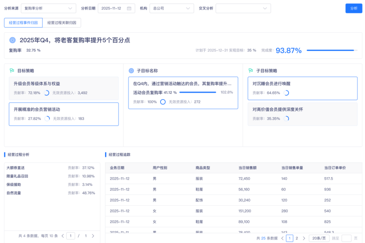The height and width of the screenshot is (243, 365).
Task: Click the blue 分析 button
Action: coord(354,8)
